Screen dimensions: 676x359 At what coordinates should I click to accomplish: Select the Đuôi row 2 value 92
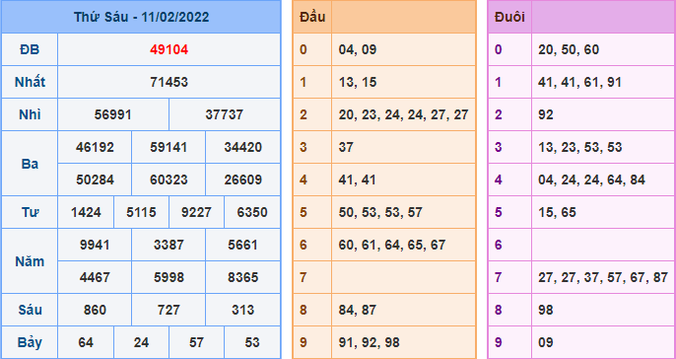(x=545, y=114)
